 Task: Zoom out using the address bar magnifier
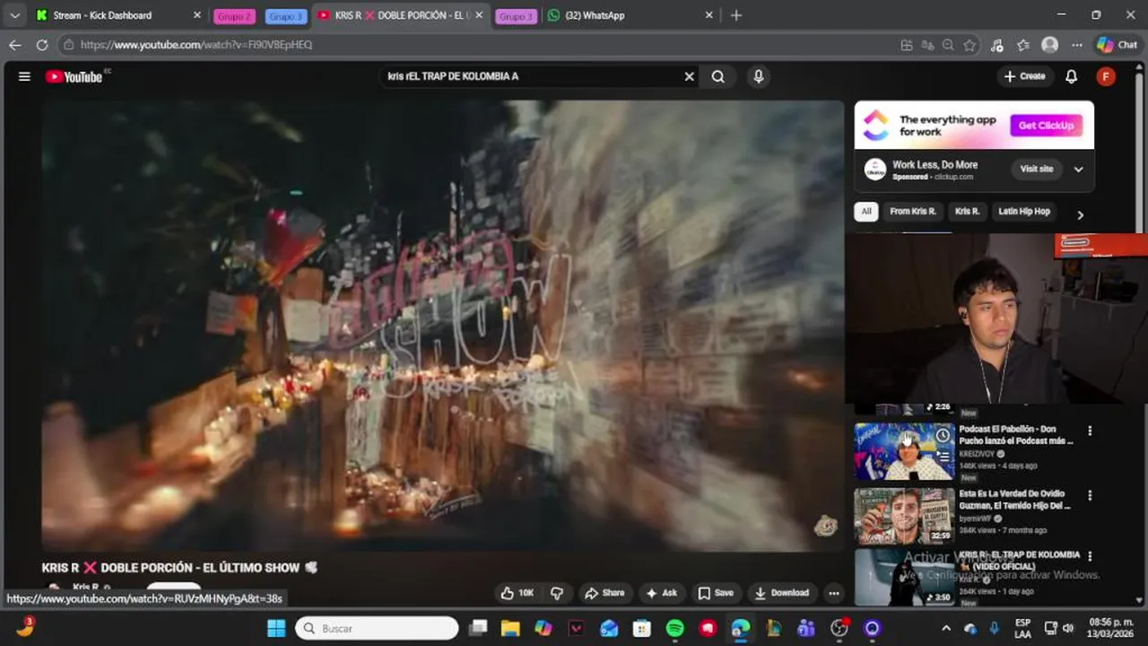(948, 45)
